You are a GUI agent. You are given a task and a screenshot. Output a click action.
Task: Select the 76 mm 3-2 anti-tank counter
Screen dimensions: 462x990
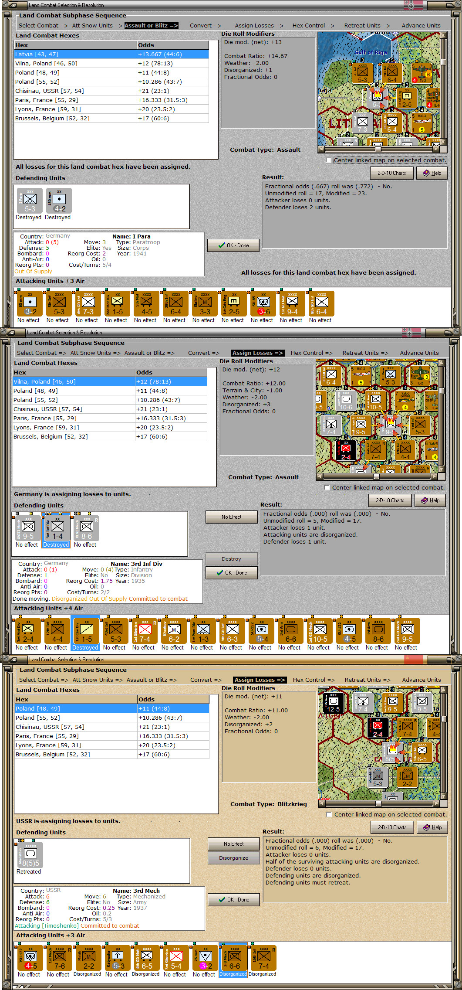pos(205,958)
